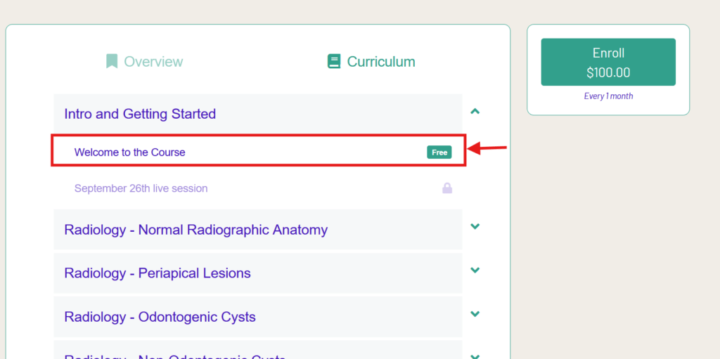Click the Radiology - Periapical Lesions heading

coord(157,273)
